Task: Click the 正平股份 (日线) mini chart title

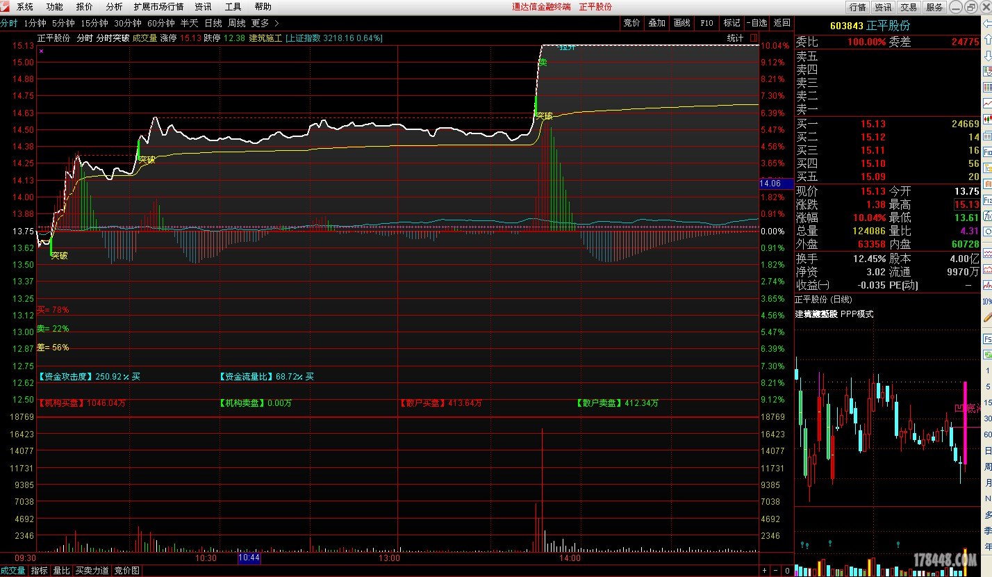Action: [x=824, y=300]
